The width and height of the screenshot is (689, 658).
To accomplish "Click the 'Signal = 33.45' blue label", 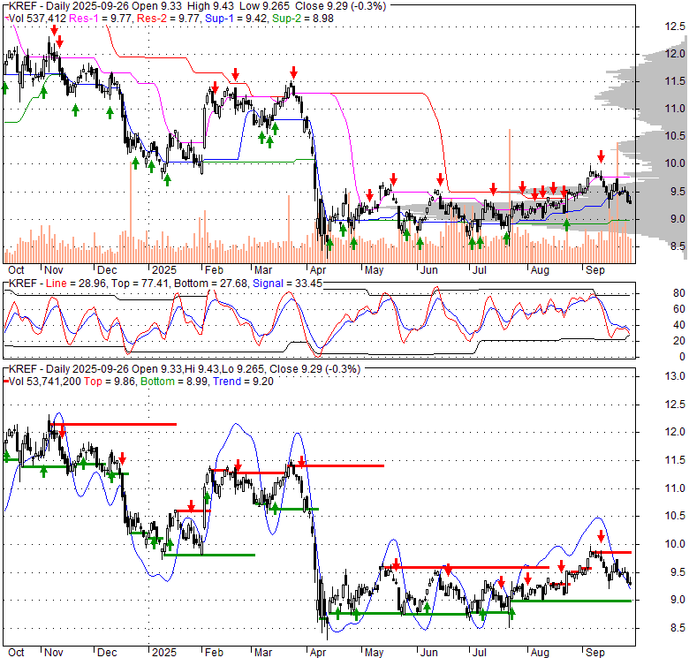I will 287,284.
